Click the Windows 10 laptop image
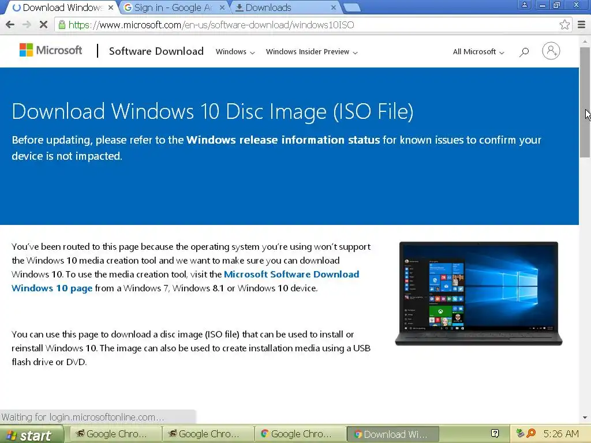This screenshot has width=591, height=443. point(478,294)
